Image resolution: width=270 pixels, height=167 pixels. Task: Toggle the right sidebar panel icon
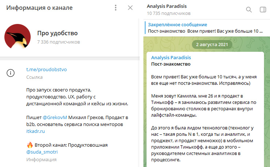(263, 9)
